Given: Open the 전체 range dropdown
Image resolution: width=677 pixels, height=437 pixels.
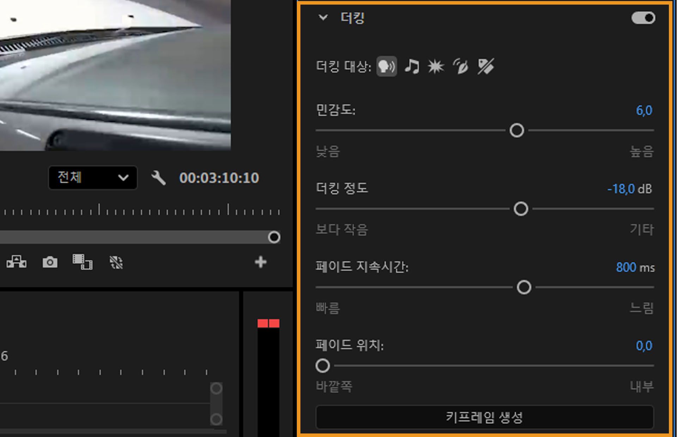Looking at the screenshot, I should (x=92, y=178).
